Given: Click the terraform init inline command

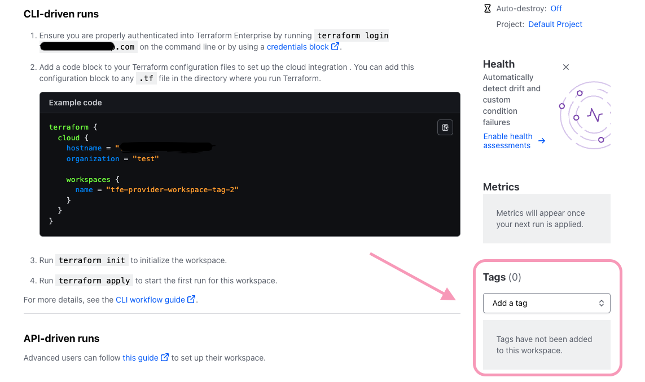Looking at the screenshot, I should pyautogui.click(x=92, y=260).
